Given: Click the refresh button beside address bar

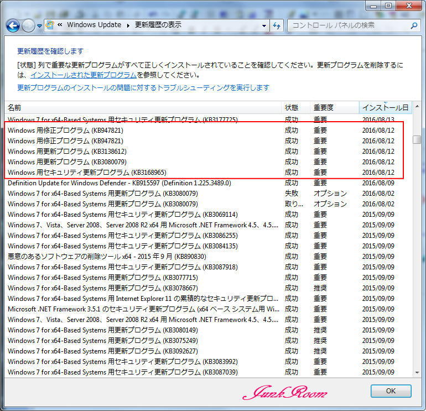Looking at the screenshot, I should click(x=277, y=26).
